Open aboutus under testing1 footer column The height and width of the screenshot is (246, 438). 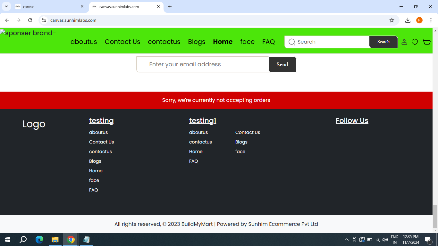(x=198, y=132)
